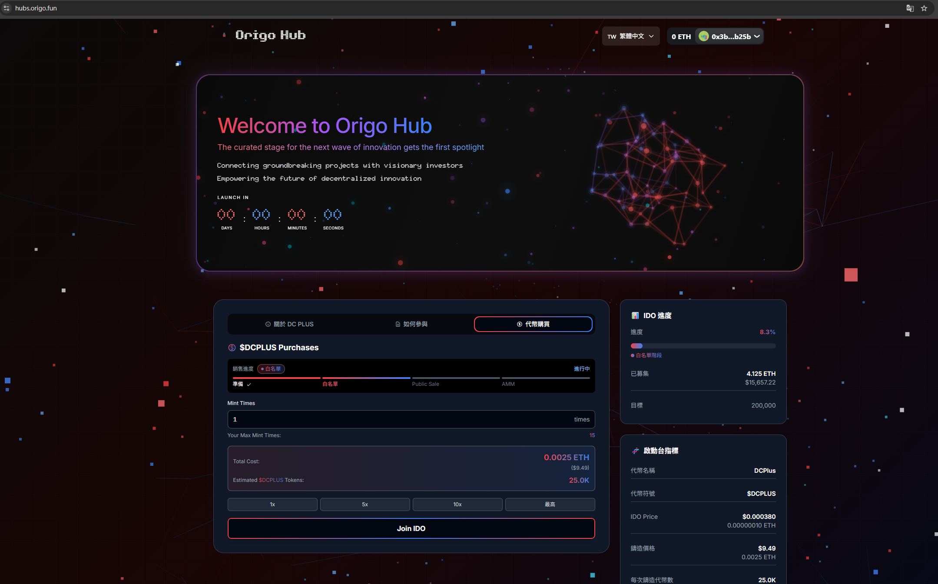Switch to the 如何參與 tab
The image size is (938, 584).
tap(411, 324)
